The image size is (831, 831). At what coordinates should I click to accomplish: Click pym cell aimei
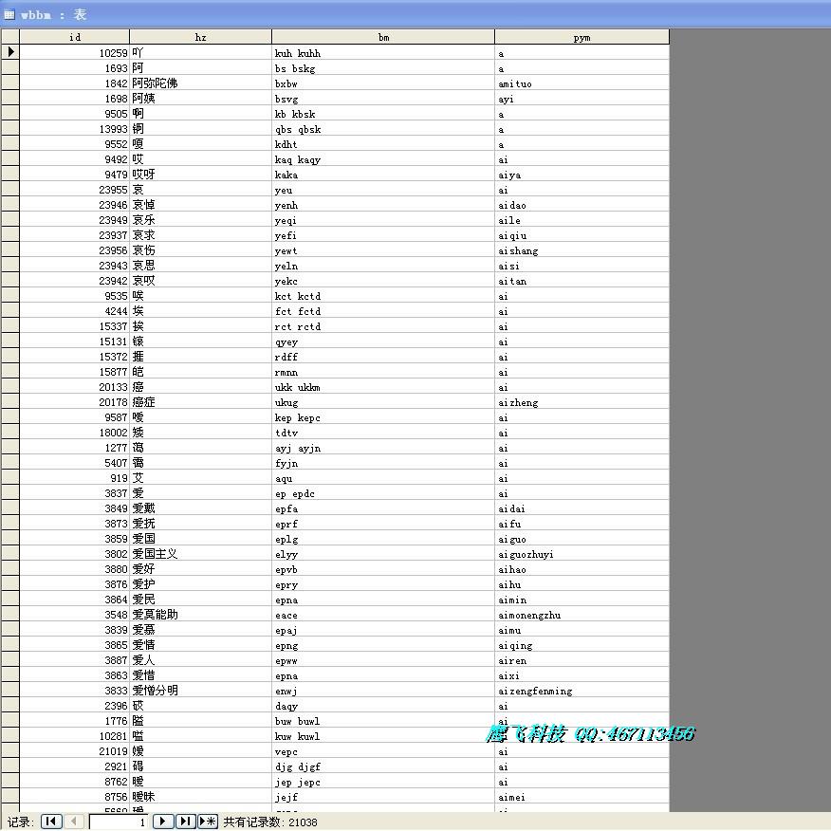click(582, 797)
